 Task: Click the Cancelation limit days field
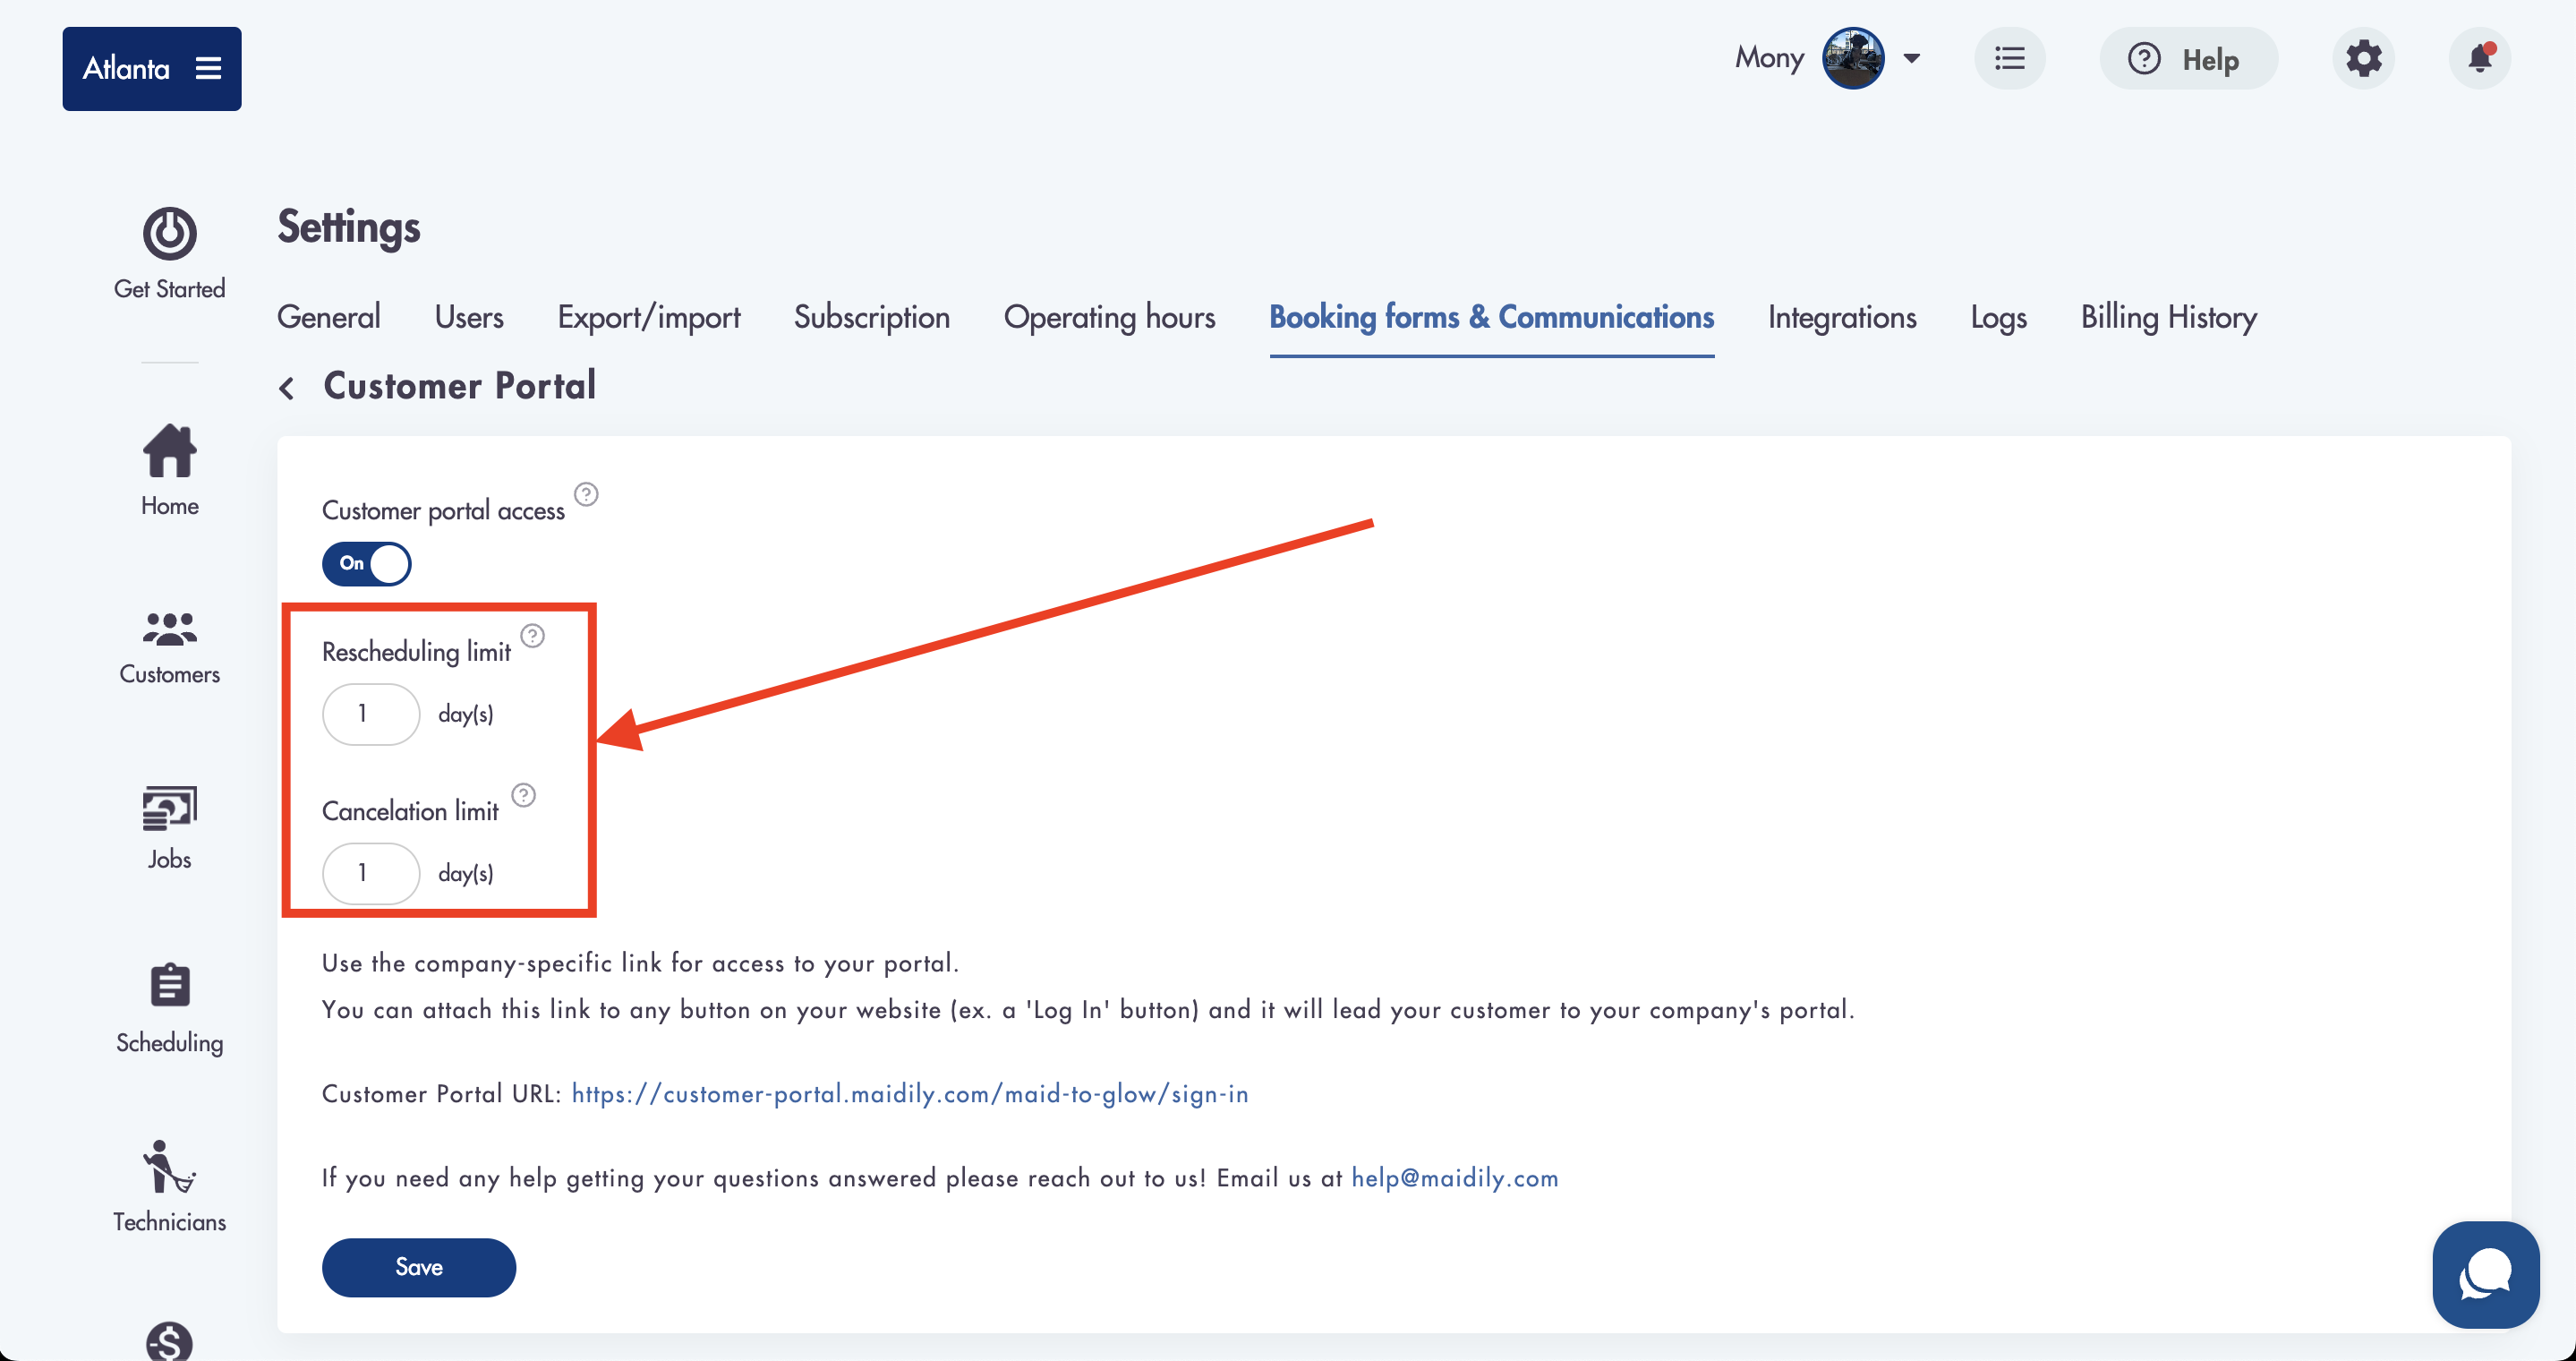[371, 873]
